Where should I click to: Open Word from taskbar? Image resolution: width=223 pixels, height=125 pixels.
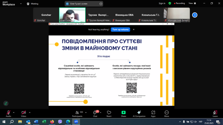36,122
